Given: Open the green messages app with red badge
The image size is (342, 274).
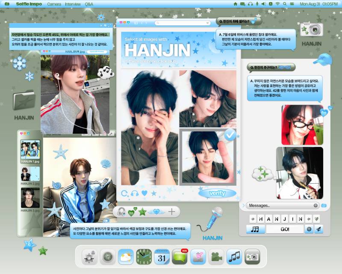Looking at the screenshot, I should [180, 257].
